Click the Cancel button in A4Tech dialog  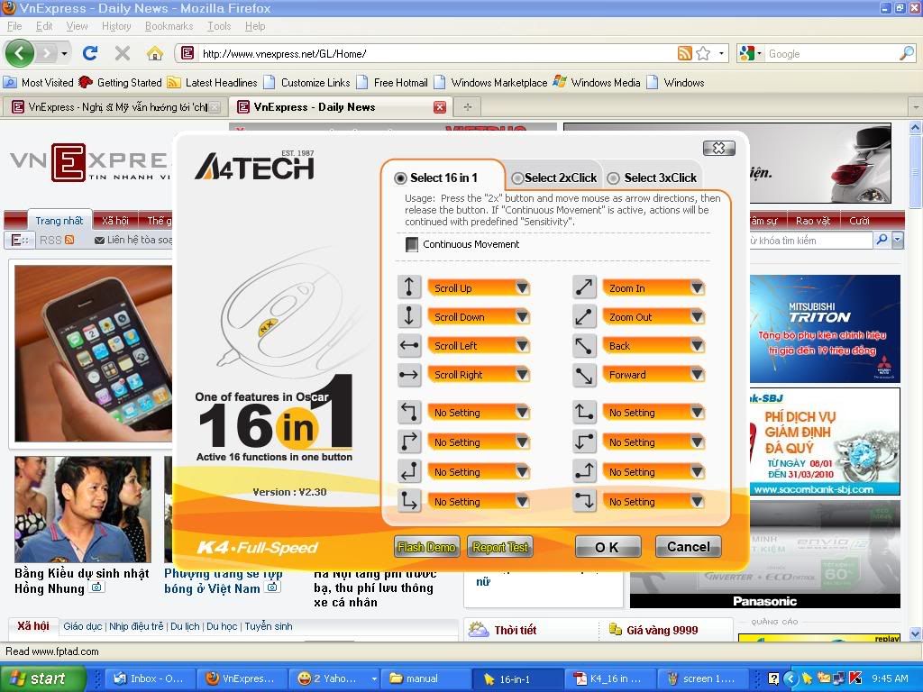click(x=688, y=547)
